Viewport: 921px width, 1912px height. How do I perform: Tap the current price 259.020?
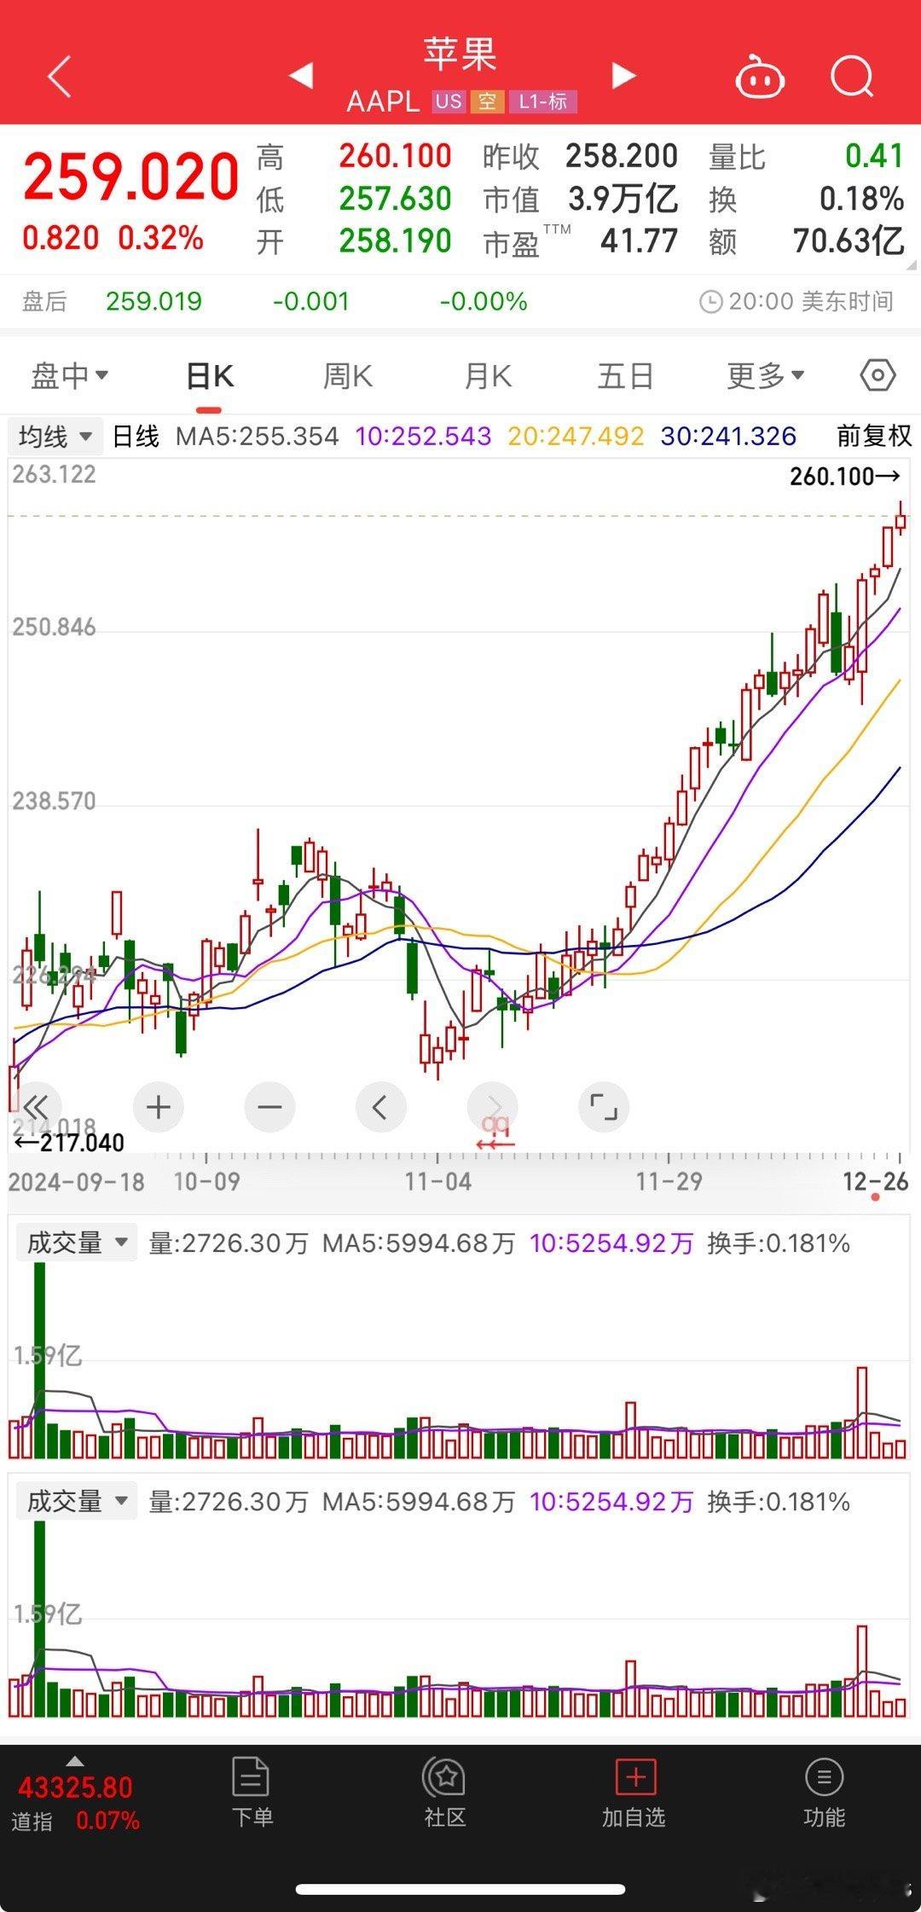coord(130,177)
